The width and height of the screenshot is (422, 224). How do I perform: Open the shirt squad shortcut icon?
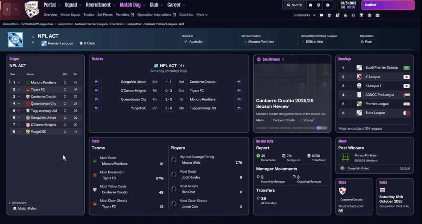pos(329,15)
